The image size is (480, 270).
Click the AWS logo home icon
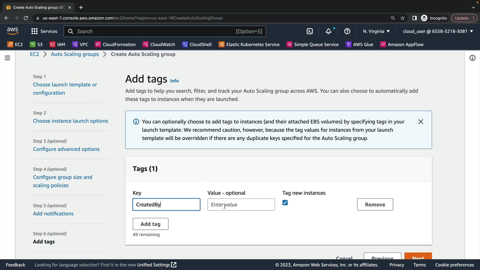point(12,31)
